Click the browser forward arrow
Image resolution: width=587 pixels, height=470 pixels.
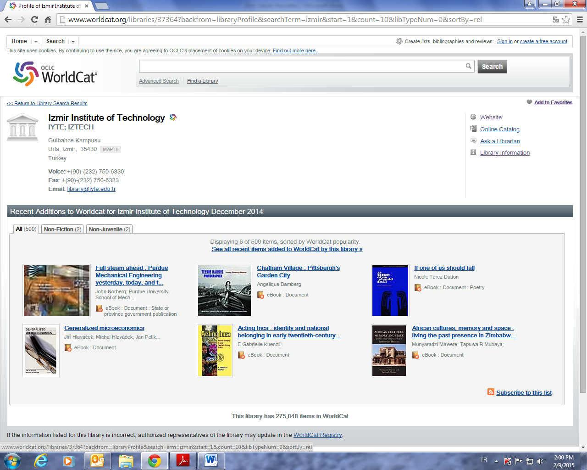click(21, 19)
